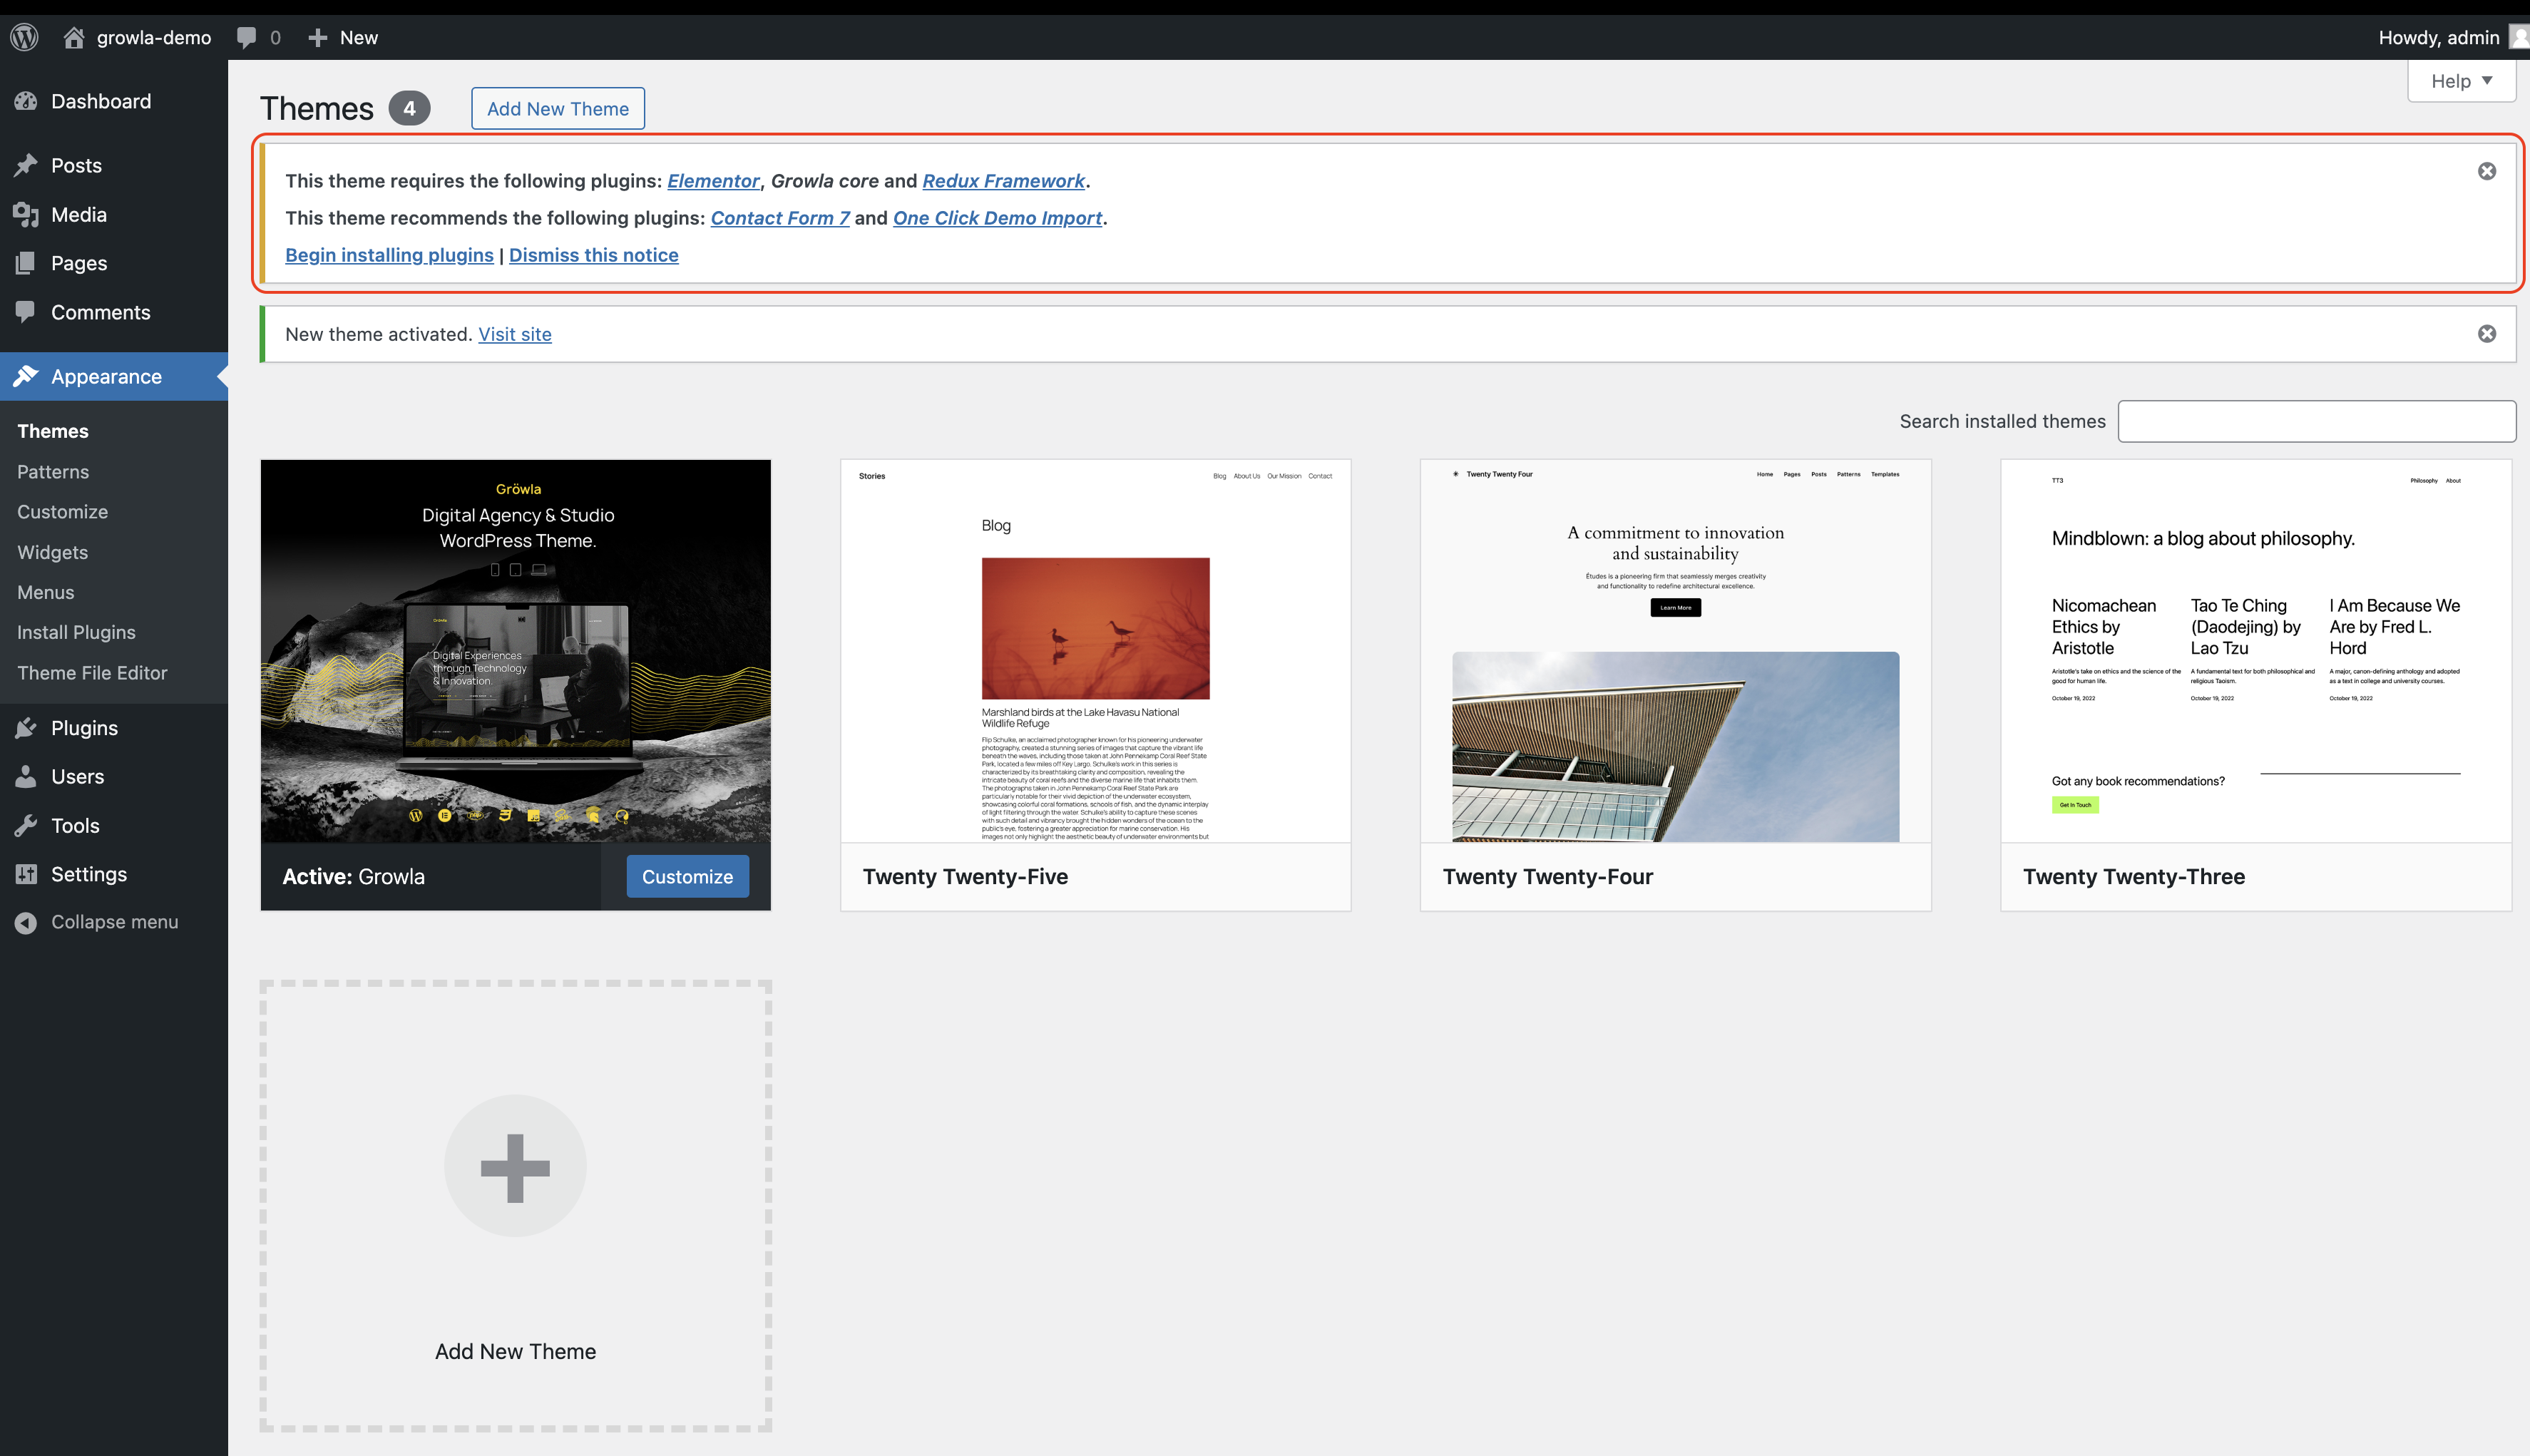This screenshot has height=1456, width=2530.
Task: Open the Settings menu item
Action: click(114, 874)
